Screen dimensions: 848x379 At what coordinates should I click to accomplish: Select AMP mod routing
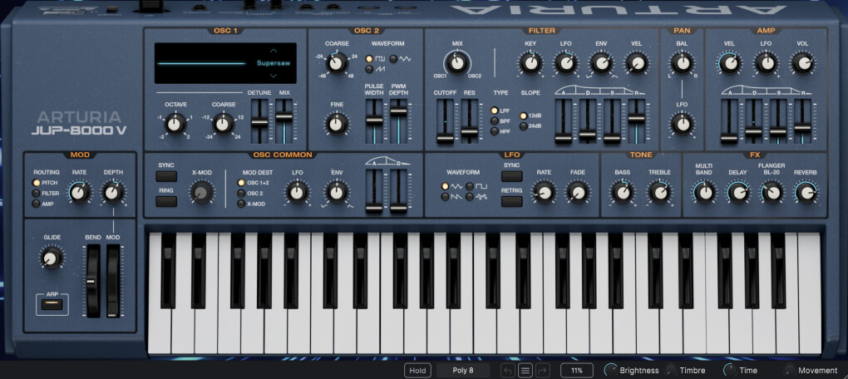37,204
